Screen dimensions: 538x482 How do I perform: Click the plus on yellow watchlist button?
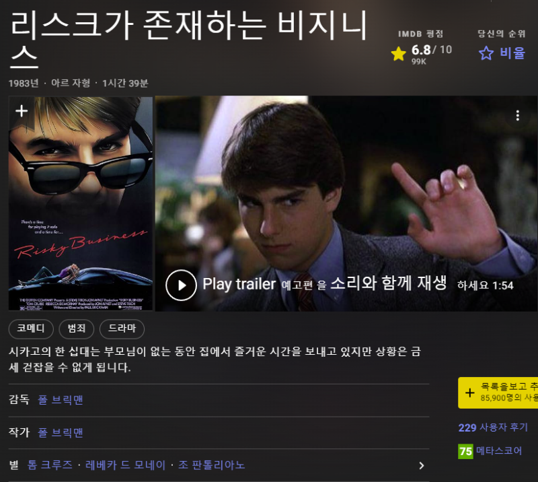coord(469,392)
